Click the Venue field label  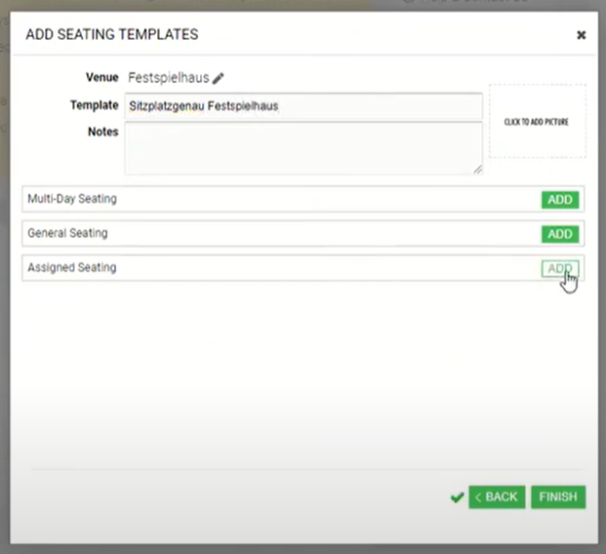tap(101, 77)
